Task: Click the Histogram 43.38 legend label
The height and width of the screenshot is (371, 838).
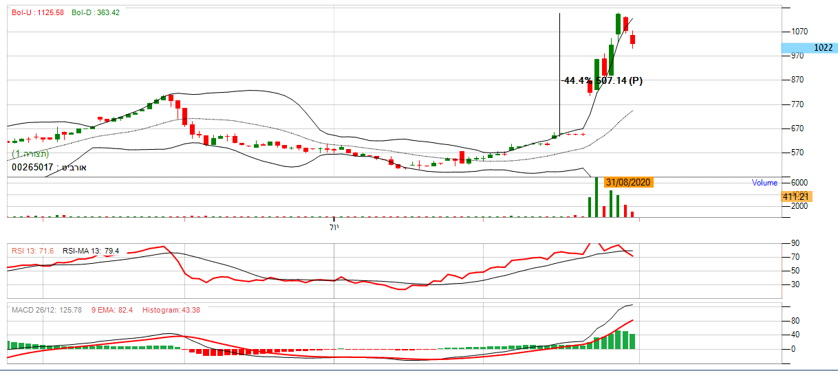Action: pyautogui.click(x=170, y=311)
